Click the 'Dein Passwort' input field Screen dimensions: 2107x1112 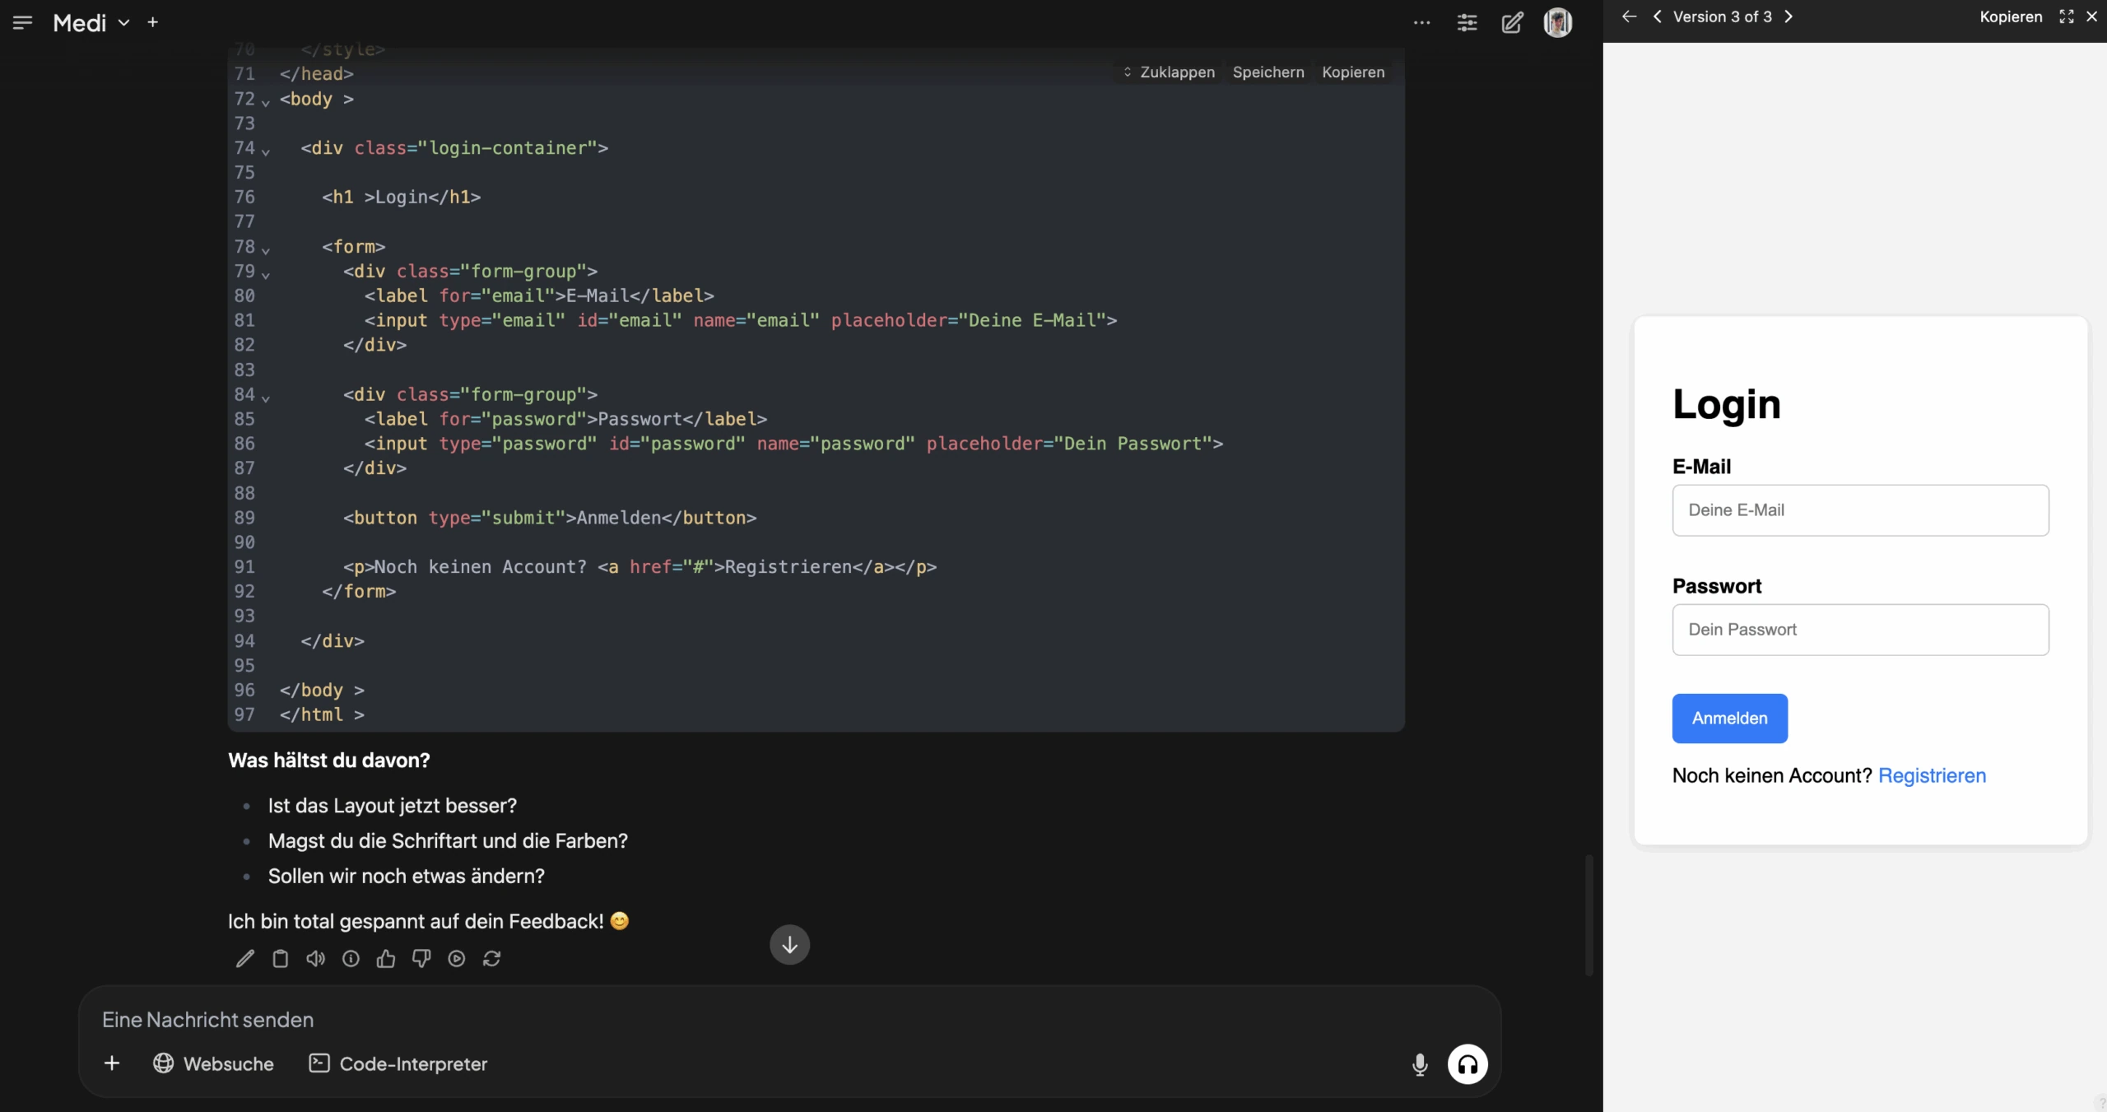coord(1860,630)
